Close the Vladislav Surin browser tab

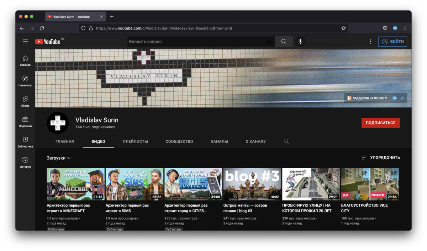[x=101, y=17]
